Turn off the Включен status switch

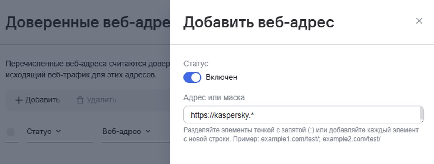(192, 77)
